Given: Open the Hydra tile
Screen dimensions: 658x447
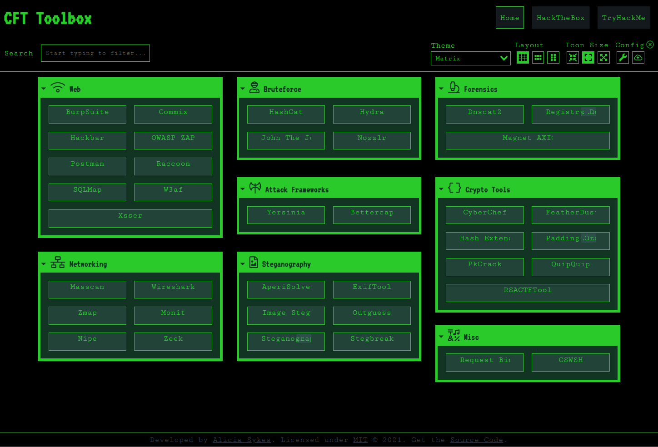Looking at the screenshot, I should click(372, 114).
